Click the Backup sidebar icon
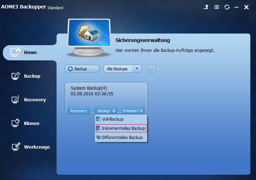Screen dimensions: 256x180 (16, 76)
